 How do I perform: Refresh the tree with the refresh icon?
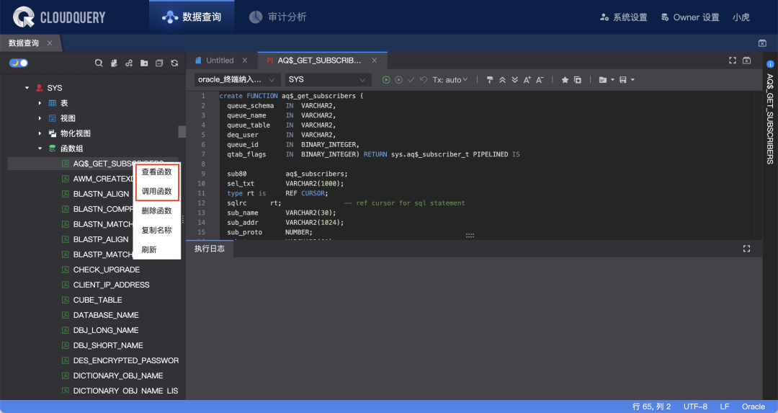(174, 63)
